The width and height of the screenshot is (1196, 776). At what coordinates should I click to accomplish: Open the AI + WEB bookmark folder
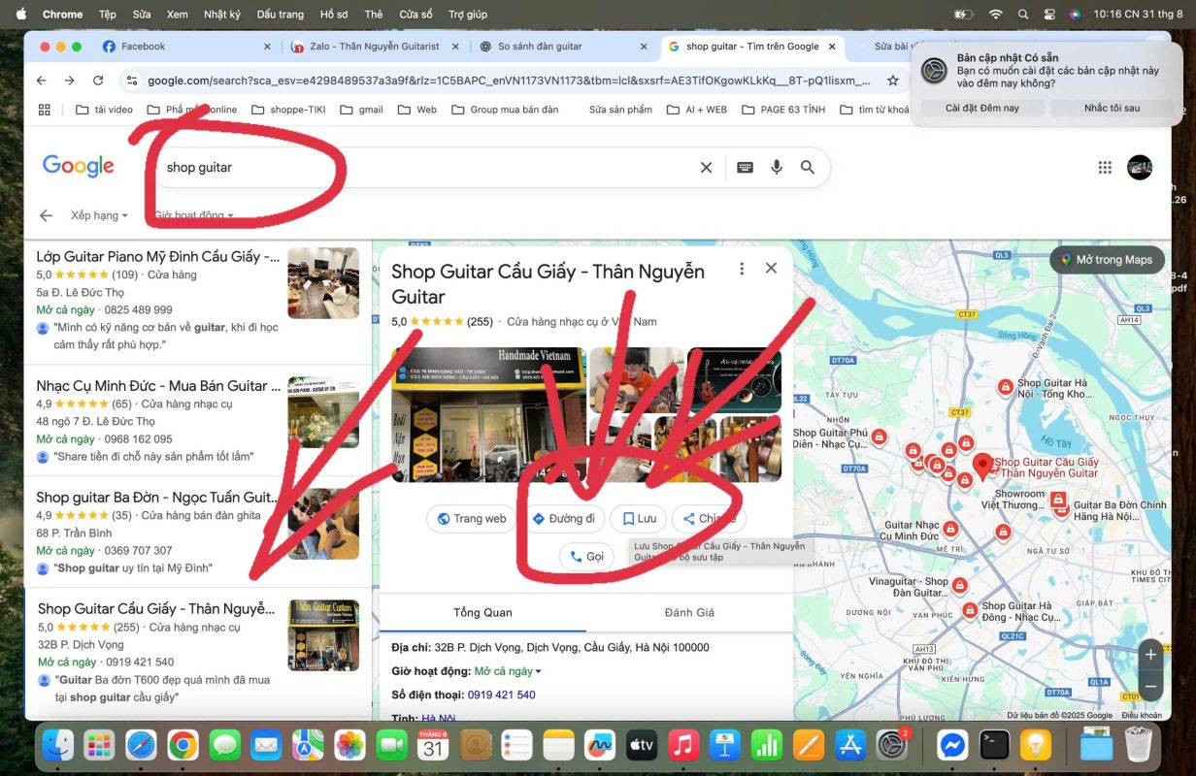[x=696, y=110]
